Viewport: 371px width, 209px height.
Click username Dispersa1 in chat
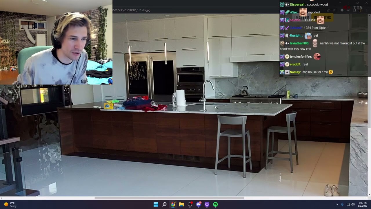pos(298,5)
